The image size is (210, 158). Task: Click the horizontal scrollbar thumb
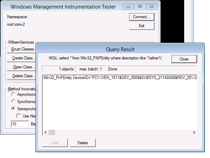pos(52,133)
